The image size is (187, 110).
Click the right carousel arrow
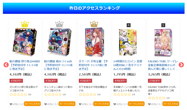tap(181, 65)
